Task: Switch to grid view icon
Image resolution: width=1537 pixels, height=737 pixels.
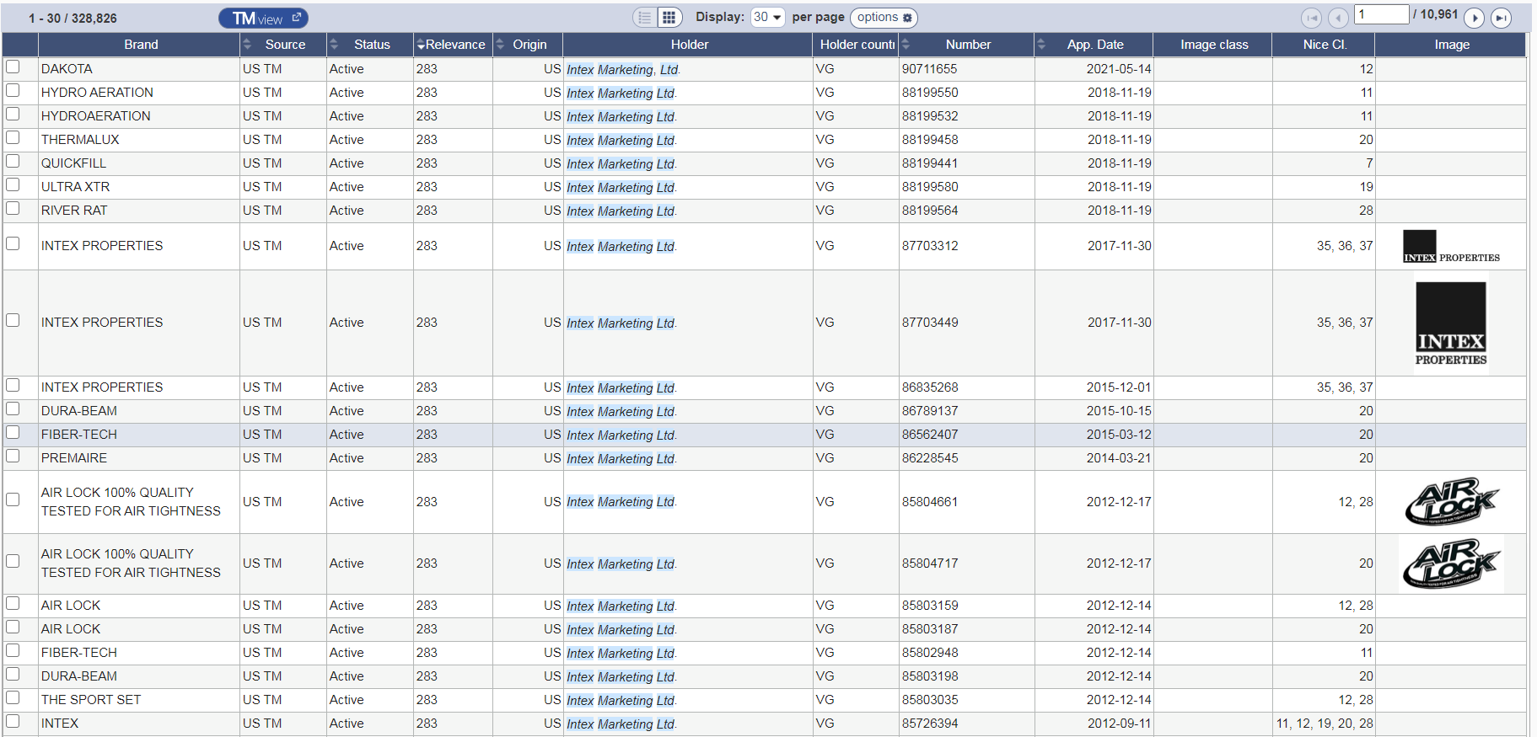Action: point(669,18)
